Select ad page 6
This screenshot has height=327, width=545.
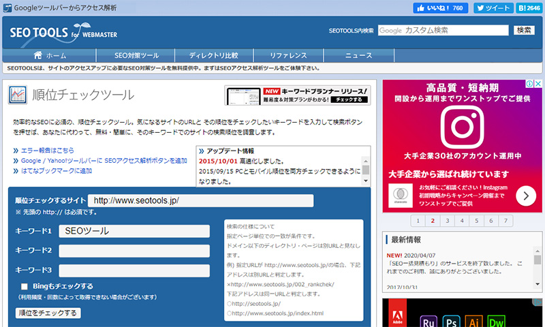click(491, 221)
